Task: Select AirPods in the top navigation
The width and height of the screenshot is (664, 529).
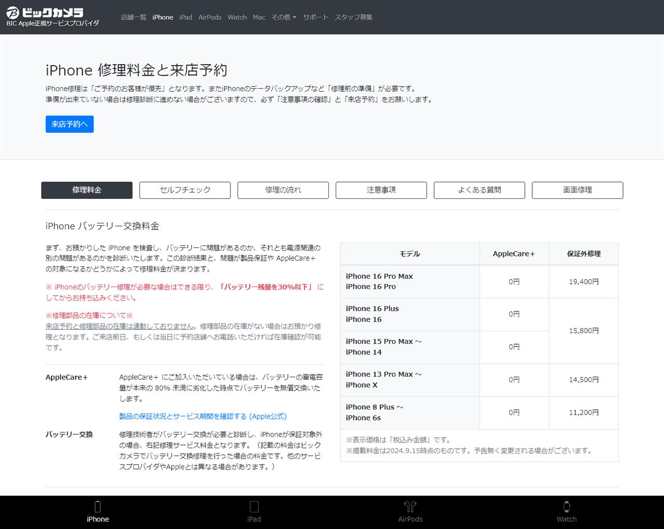Action: [210, 17]
